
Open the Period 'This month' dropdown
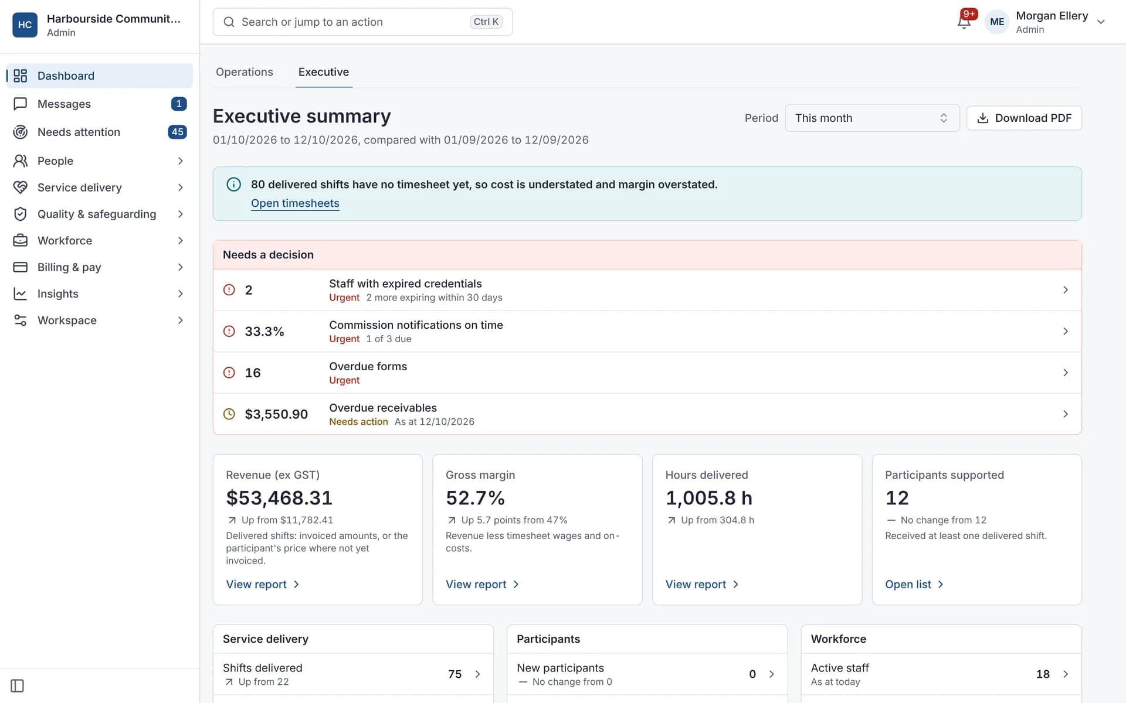(872, 118)
